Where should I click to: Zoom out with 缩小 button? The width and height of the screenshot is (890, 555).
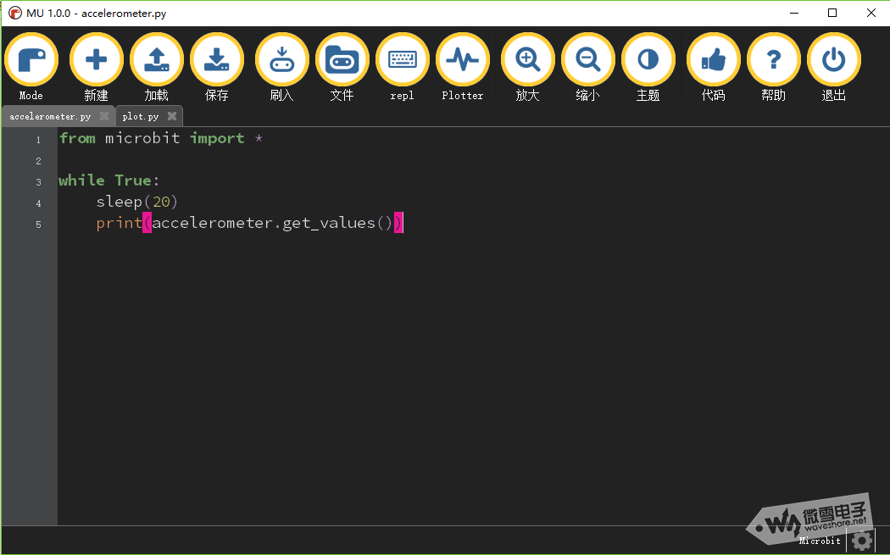point(587,60)
